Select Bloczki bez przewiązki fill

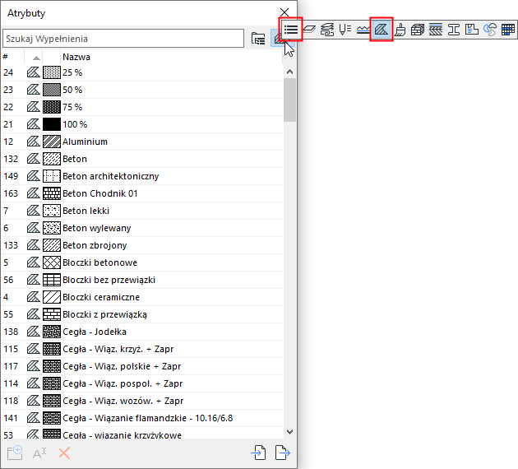click(x=142, y=280)
